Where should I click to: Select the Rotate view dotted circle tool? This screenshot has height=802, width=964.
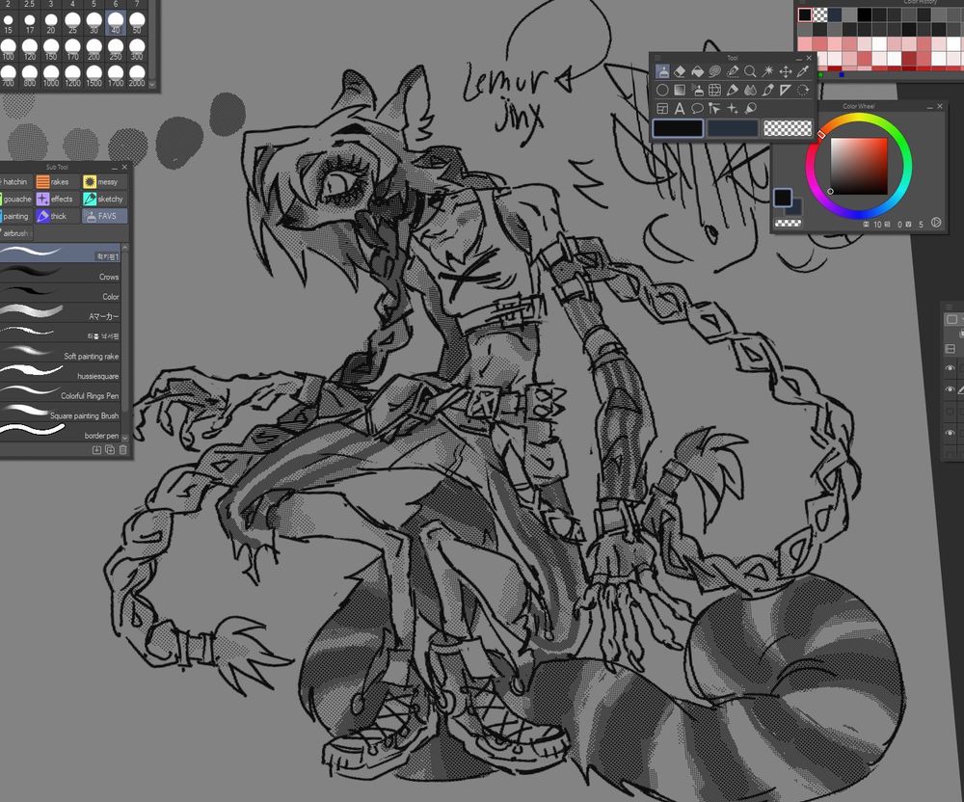pyautogui.click(x=803, y=91)
